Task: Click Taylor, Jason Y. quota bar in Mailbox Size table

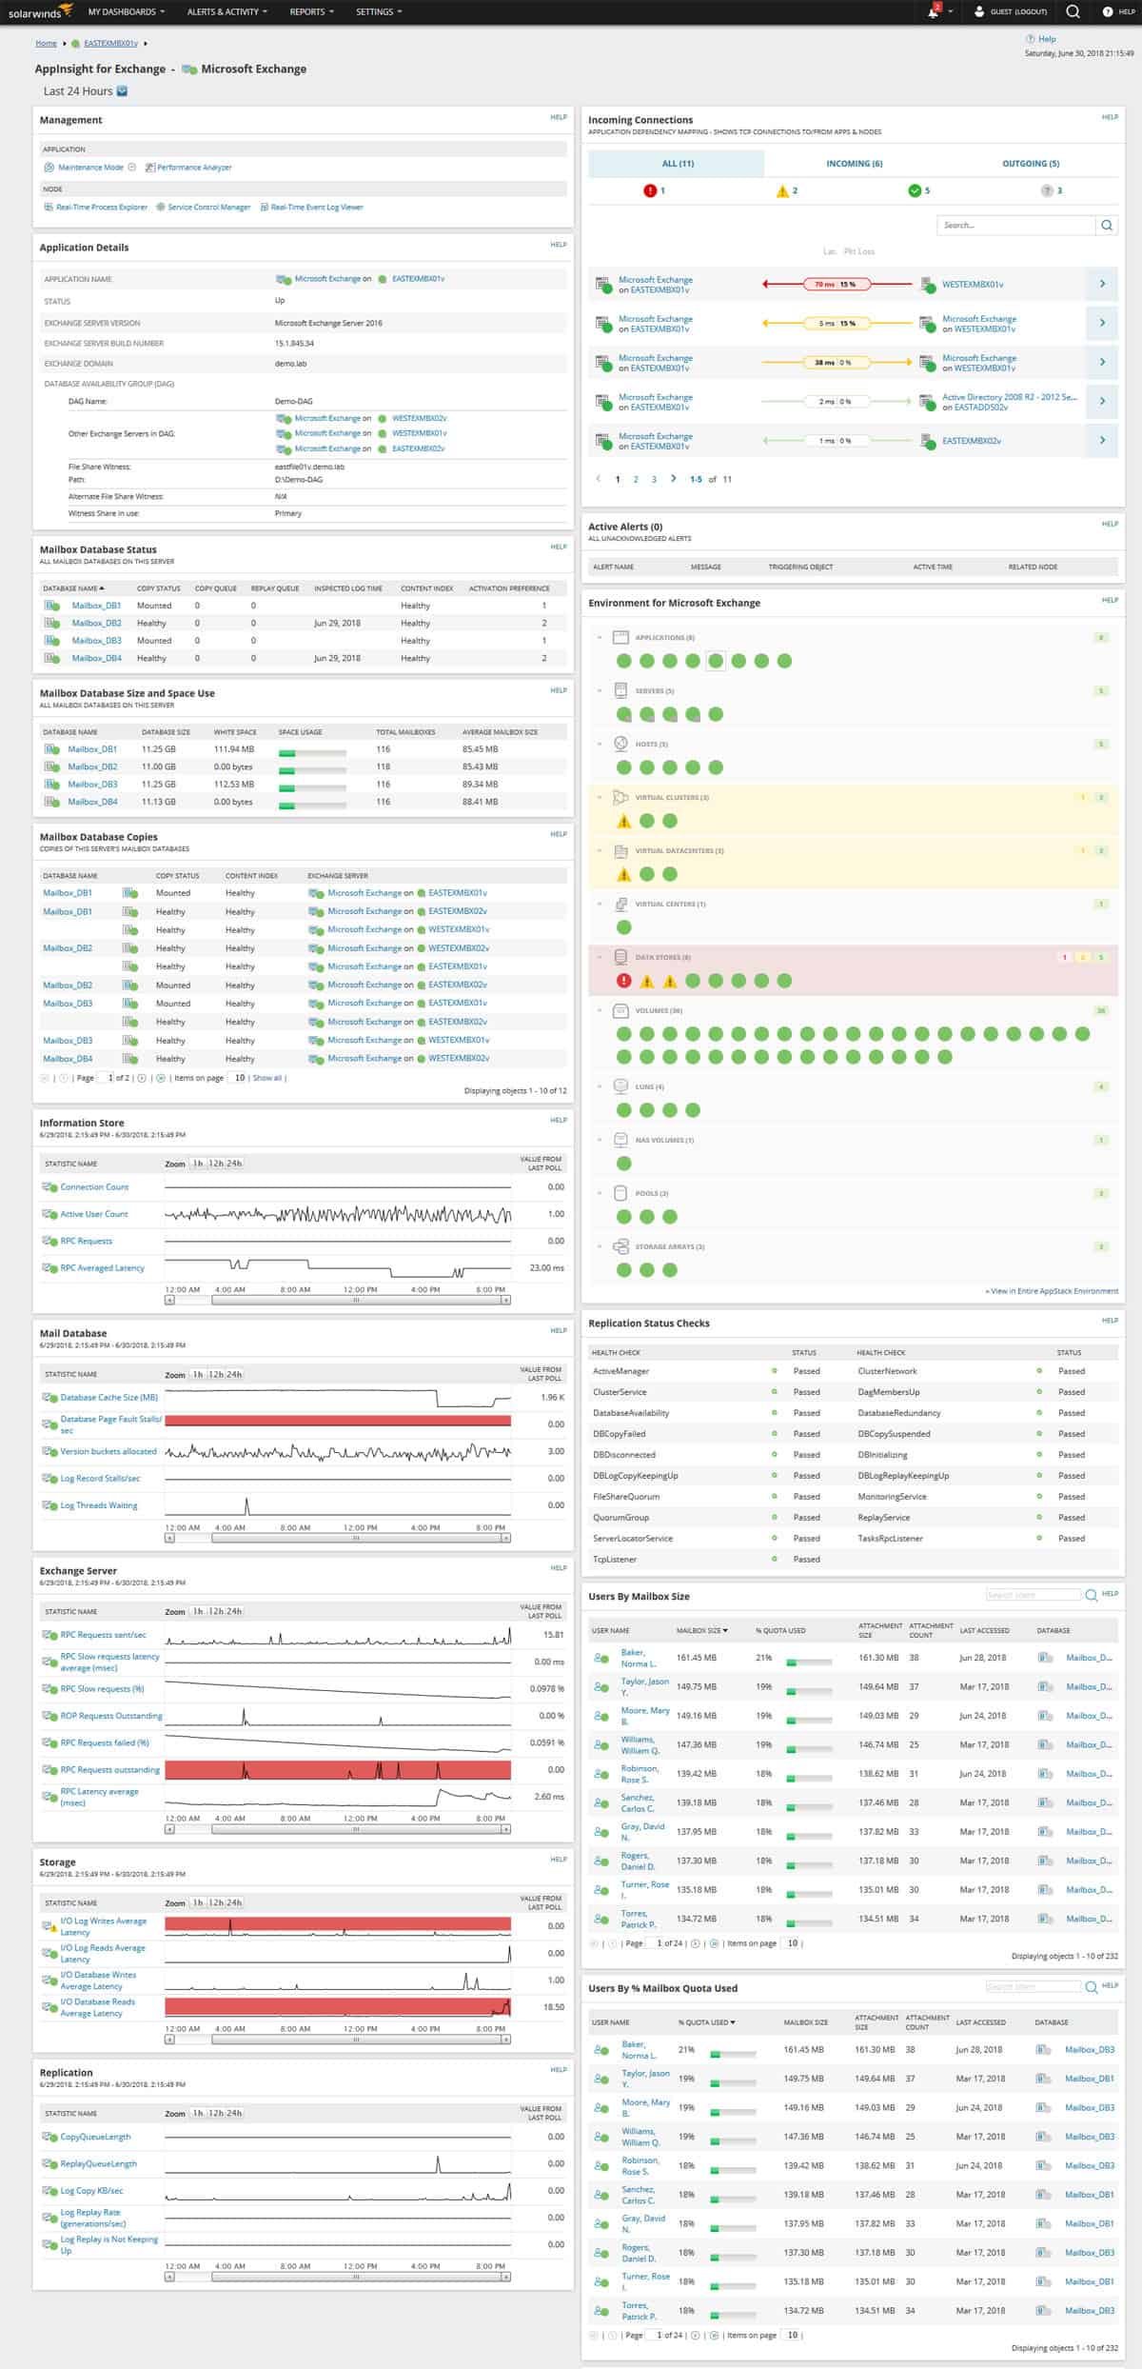Action: [x=809, y=1691]
